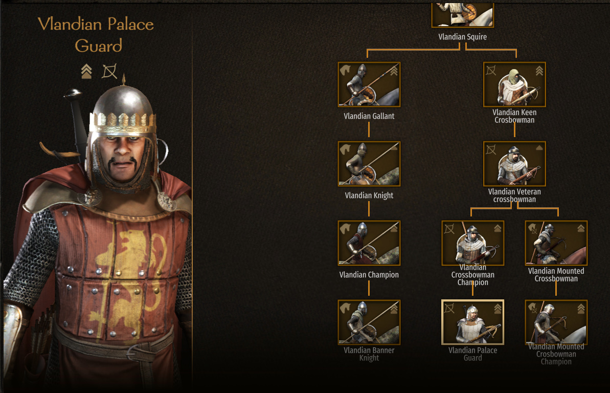Screen dimensions: 610x393
Task: Click the Vlandian Squire portrait at top
Action: click(463, 15)
